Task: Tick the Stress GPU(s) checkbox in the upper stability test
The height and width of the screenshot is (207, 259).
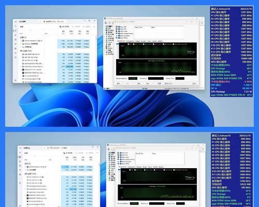Action: [117, 38]
